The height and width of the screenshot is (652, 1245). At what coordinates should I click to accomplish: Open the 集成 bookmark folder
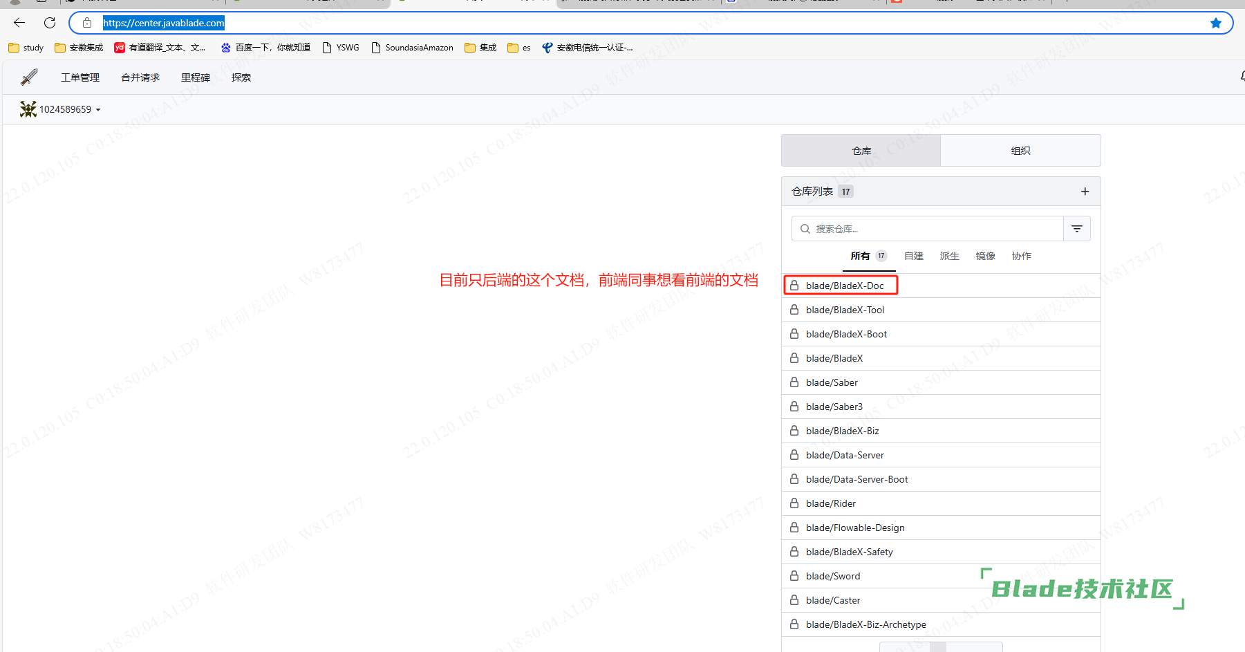[x=481, y=48]
